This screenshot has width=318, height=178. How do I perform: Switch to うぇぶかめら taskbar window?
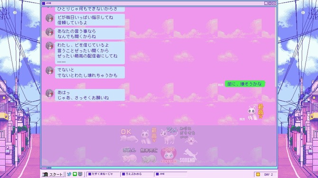pyautogui.click(x=137, y=174)
